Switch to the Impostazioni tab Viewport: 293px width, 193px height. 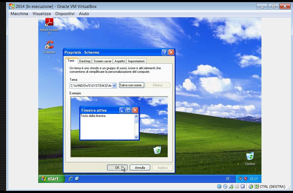coord(136,61)
